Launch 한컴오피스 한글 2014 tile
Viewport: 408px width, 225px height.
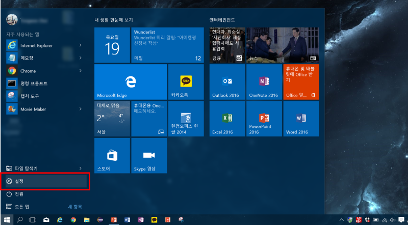pyautogui.click(x=186, y=119)
